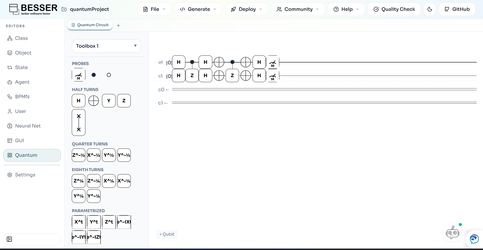
Task: Select the Y^-¼ eighth turn gate
Action: tap(94, 196)
